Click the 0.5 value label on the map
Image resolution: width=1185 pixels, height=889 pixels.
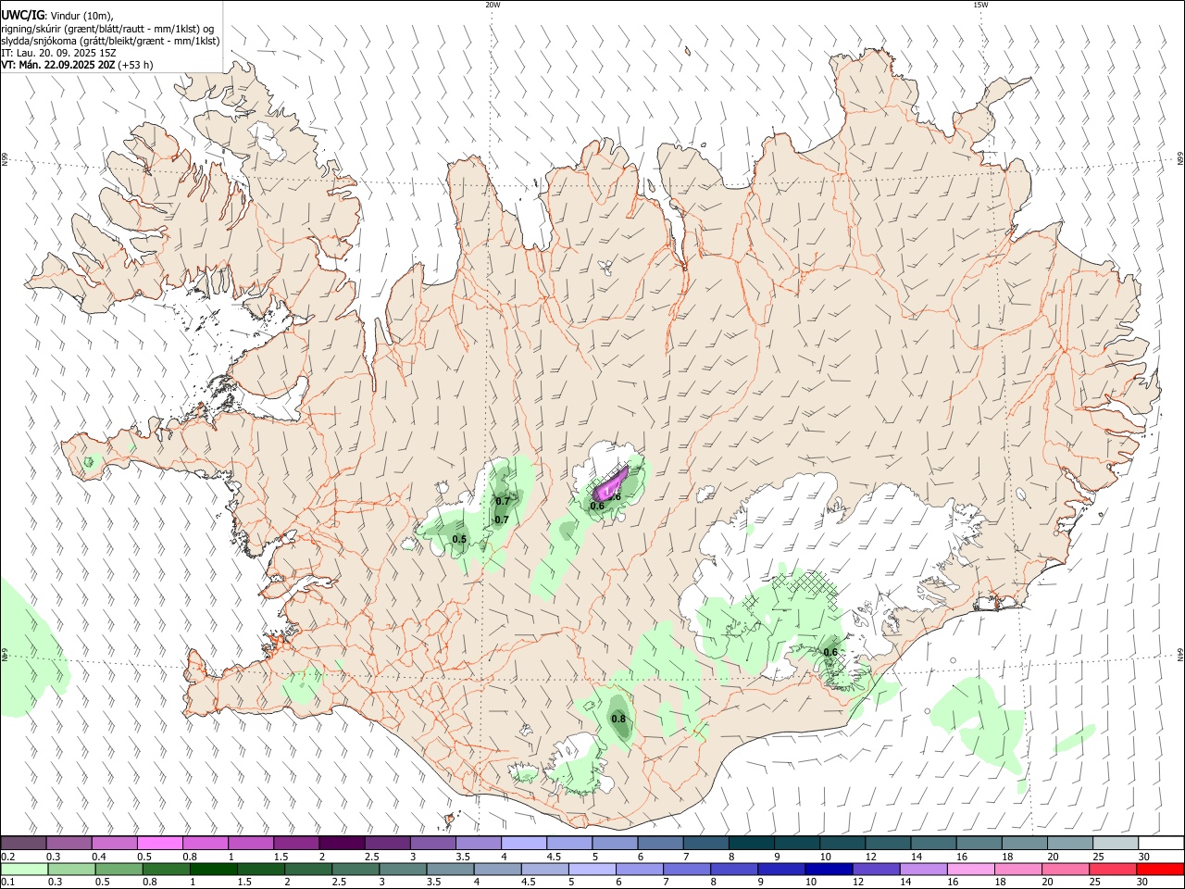(459, 539)
